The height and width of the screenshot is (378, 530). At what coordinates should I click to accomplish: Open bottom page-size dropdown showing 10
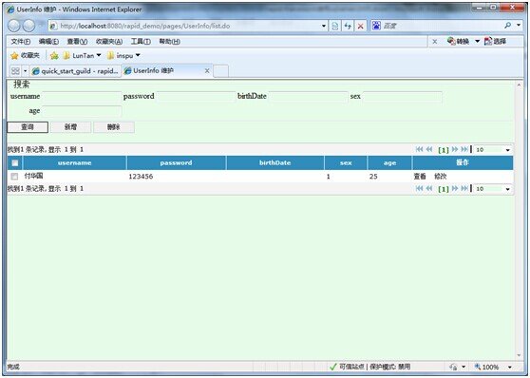point(493,189)
